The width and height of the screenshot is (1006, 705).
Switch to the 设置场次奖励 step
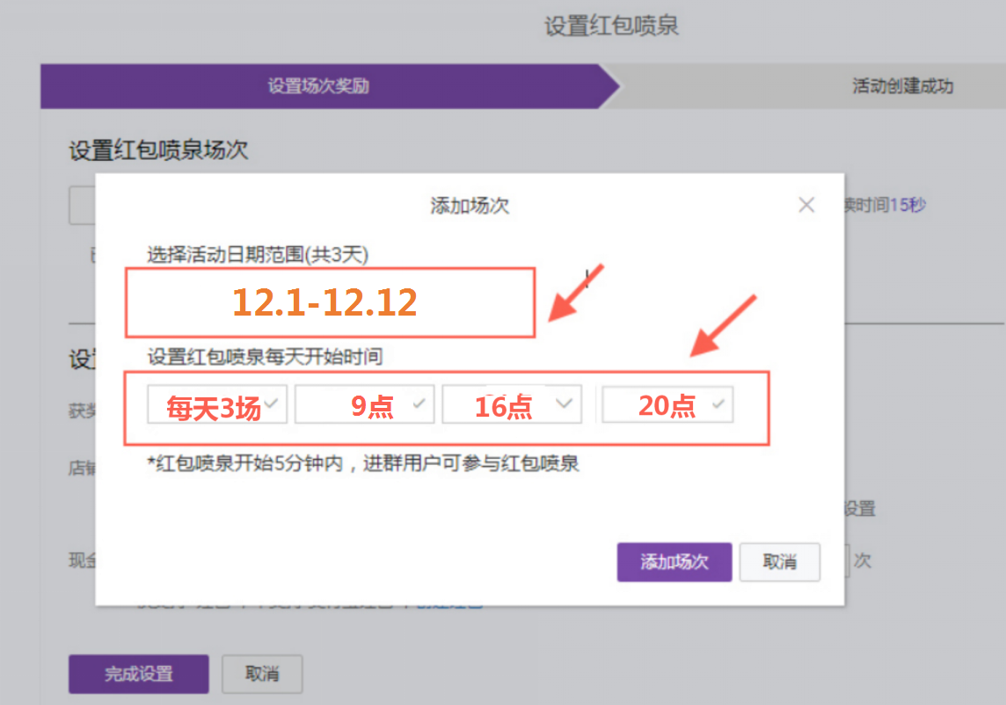[x=318, y=86]
